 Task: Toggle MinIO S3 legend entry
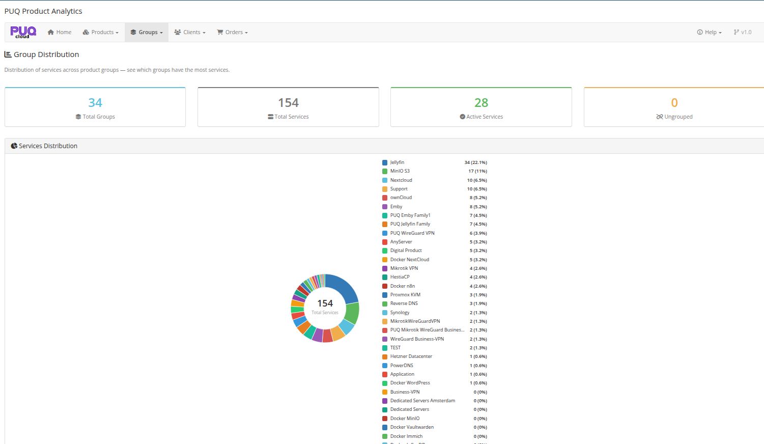(400, 171)
